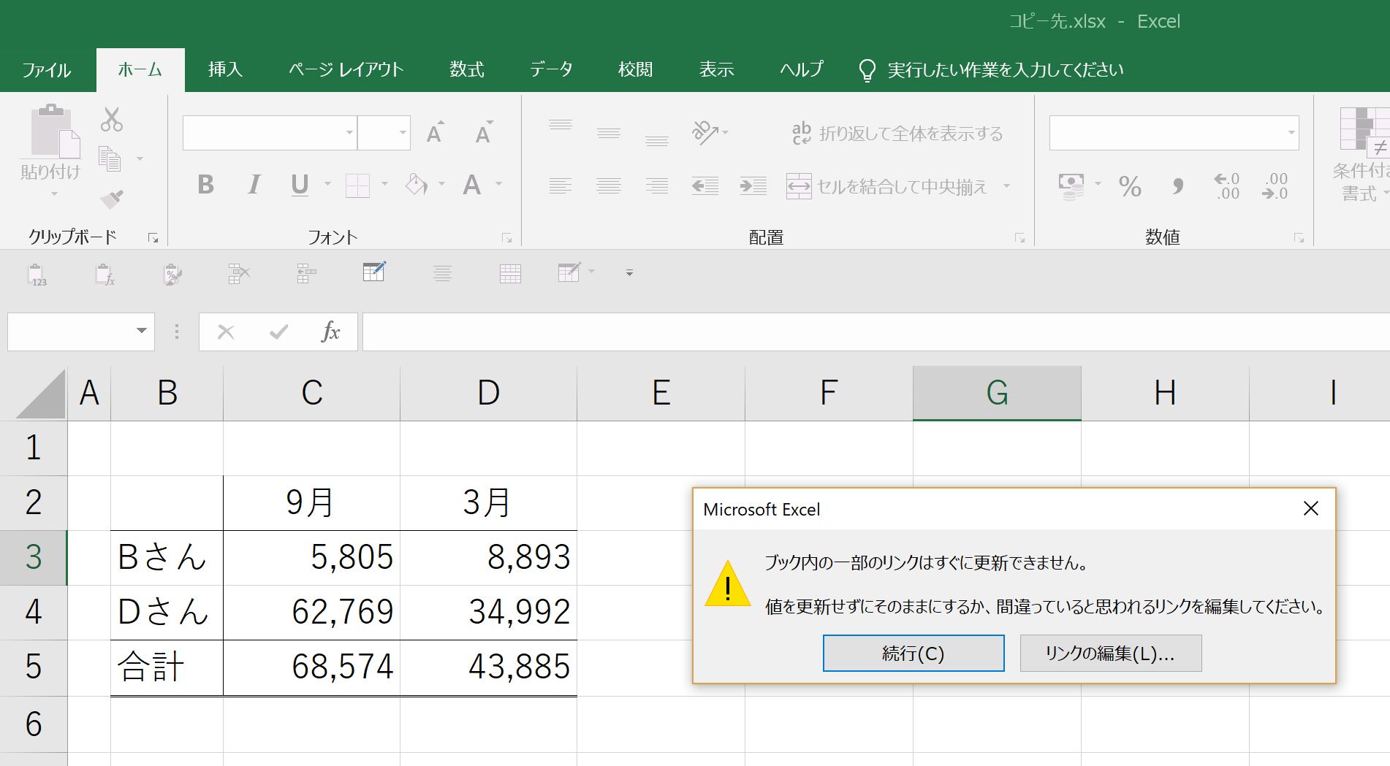Screen dimensions: 1390x766
Task: Open Font group dialog launcher
Action: tap(506, 238)
